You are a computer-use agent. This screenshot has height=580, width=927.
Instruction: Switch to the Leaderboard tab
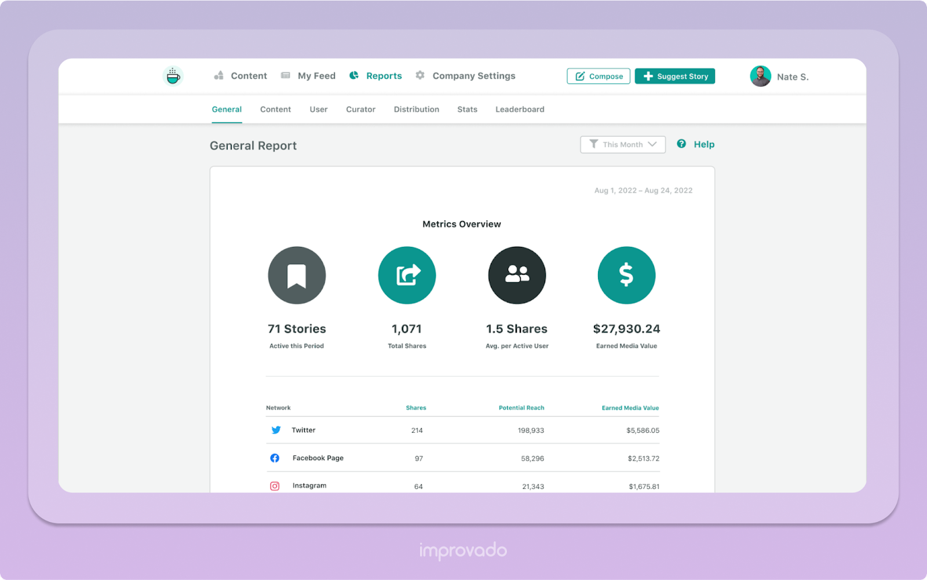tap(519, 109)
